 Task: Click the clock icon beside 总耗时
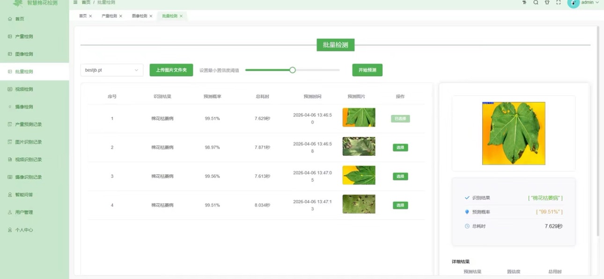click(467, 226)
